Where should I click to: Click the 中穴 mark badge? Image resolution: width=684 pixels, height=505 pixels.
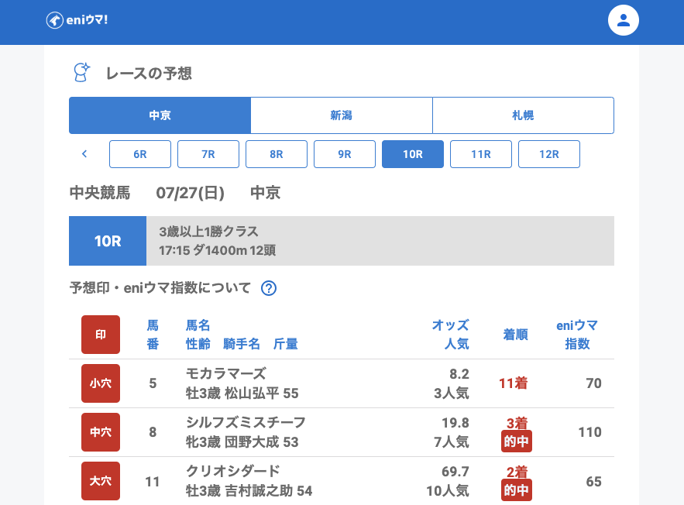(101, 432)
